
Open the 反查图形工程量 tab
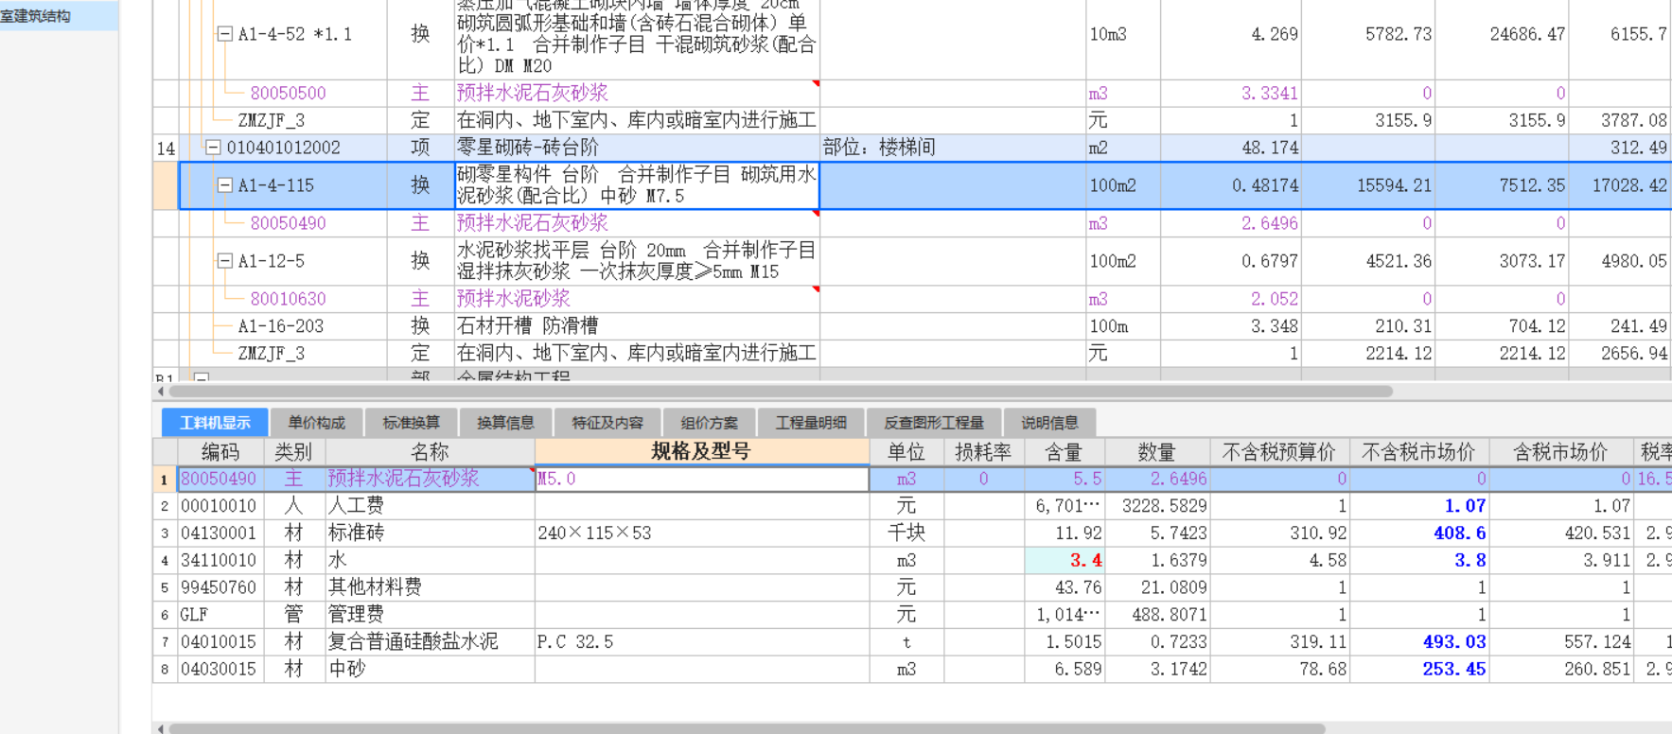(x=934, y=423)
